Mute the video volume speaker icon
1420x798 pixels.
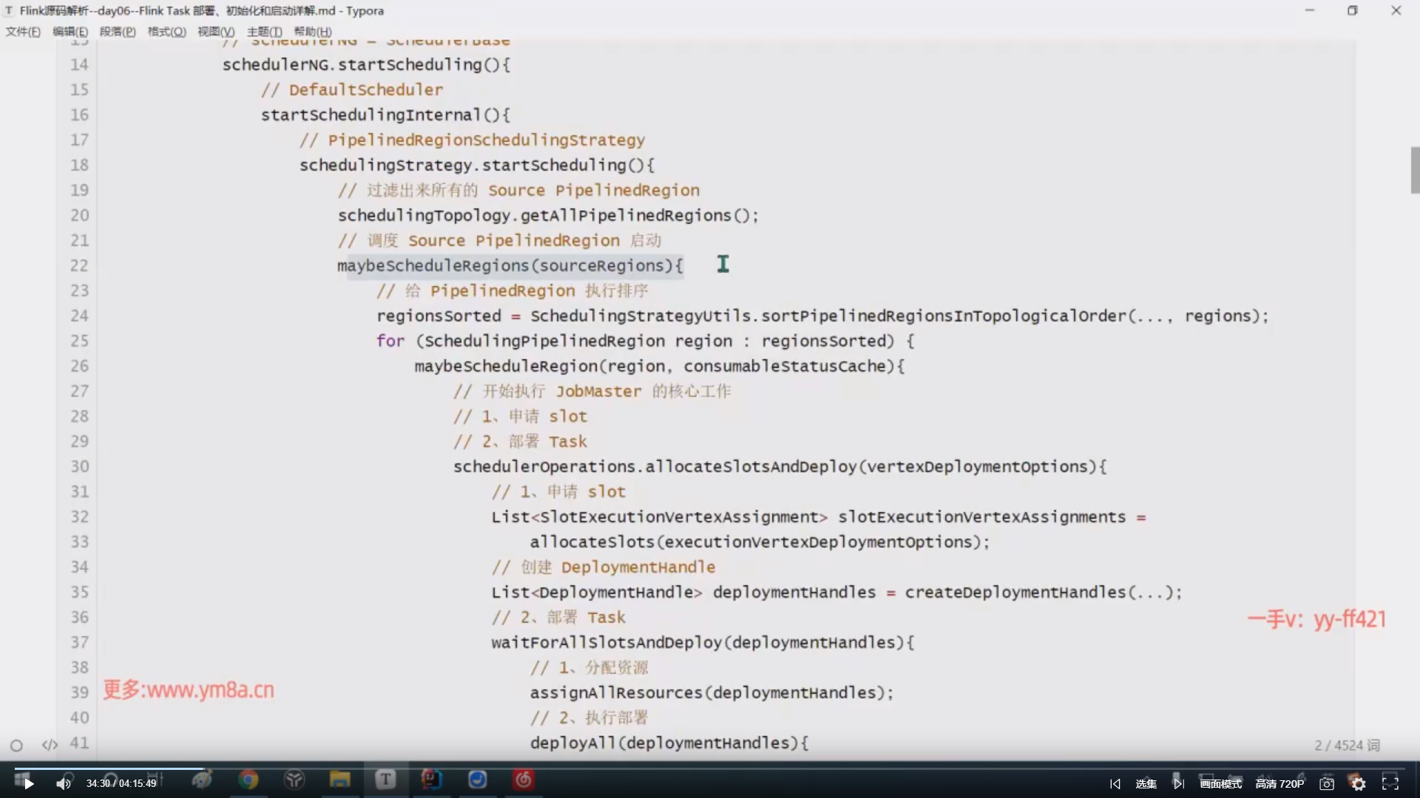click(x=64, y=783)
